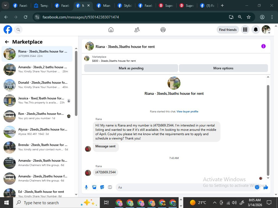
Task: Open Alyssa 2beds,2baths house chat
Action: (x=37, y=132)
